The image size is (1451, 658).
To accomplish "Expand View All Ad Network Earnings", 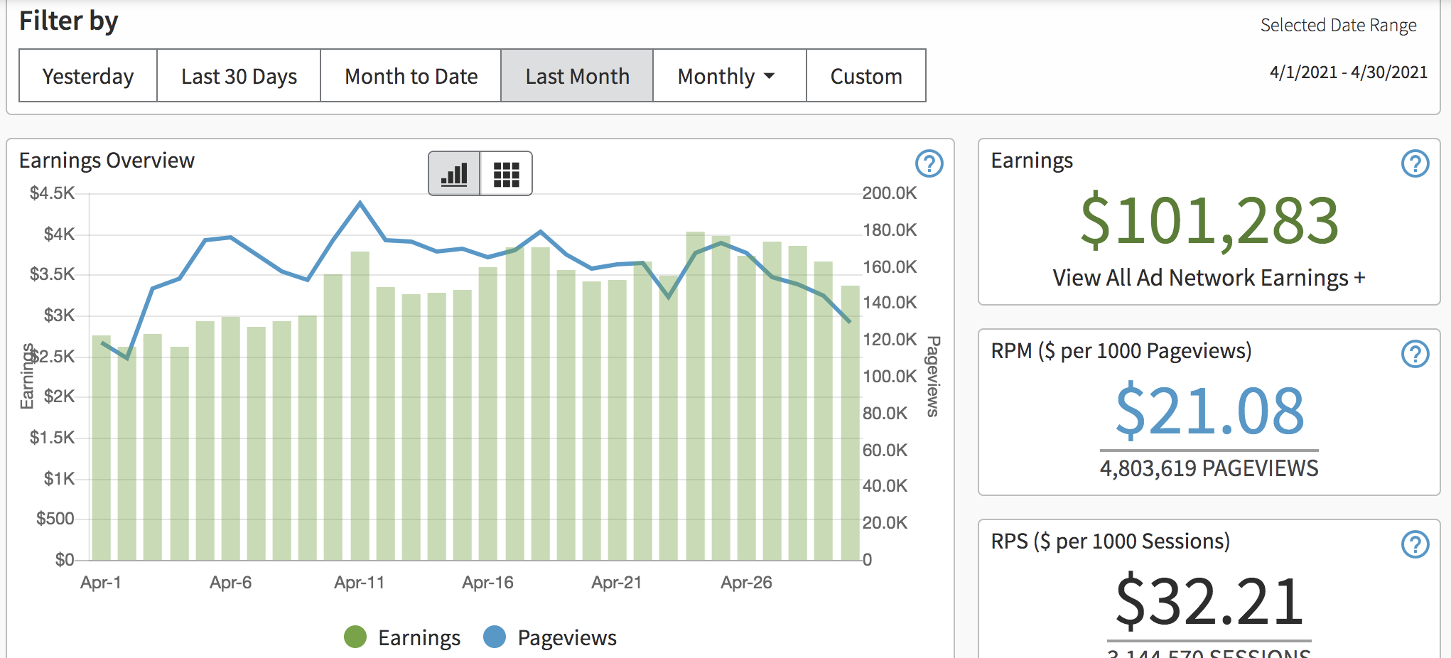I will (x=1208, y=278).
